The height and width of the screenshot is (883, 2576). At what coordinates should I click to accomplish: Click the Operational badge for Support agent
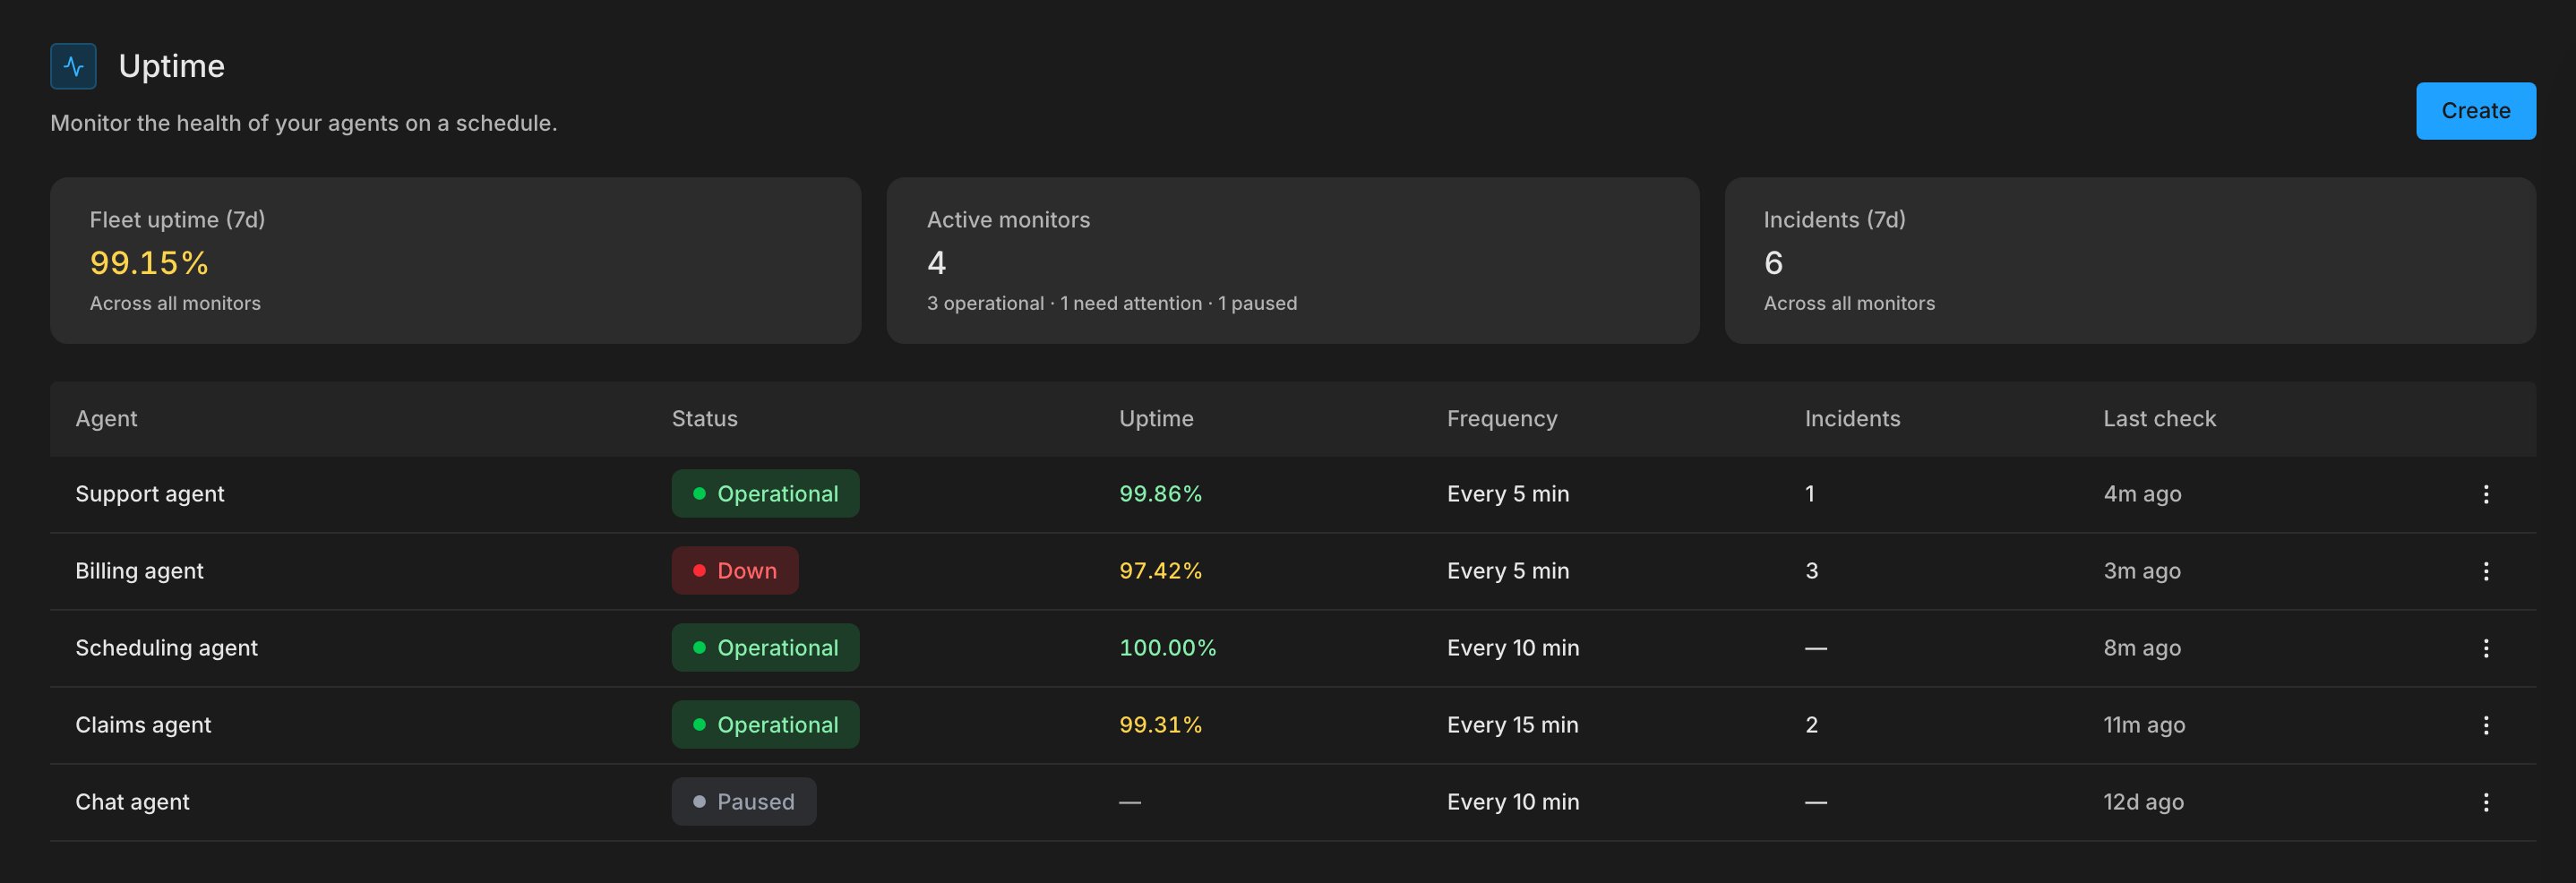(765, 494)
